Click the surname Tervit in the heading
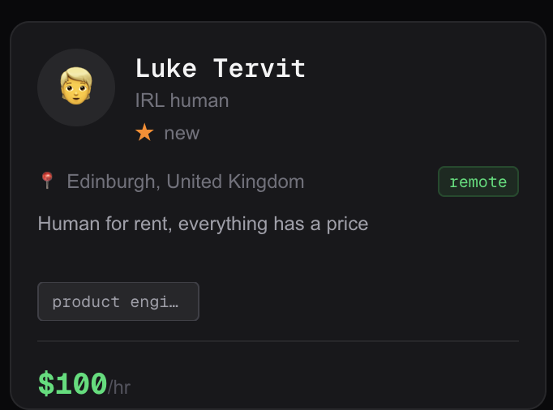 [259, 68]
